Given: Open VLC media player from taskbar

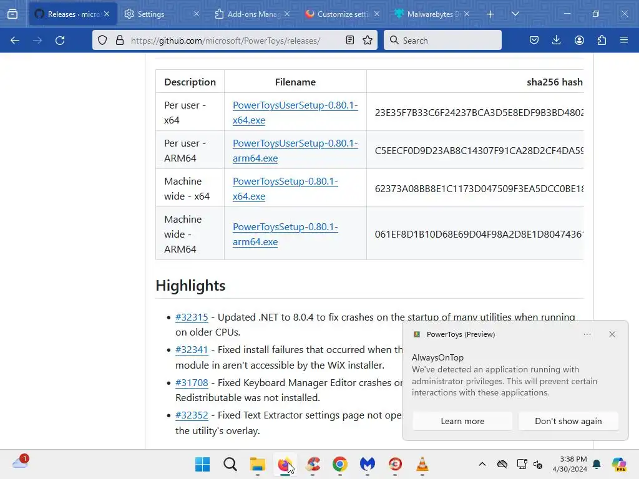Looking at the screenshot, I should [x=422, y=464].
